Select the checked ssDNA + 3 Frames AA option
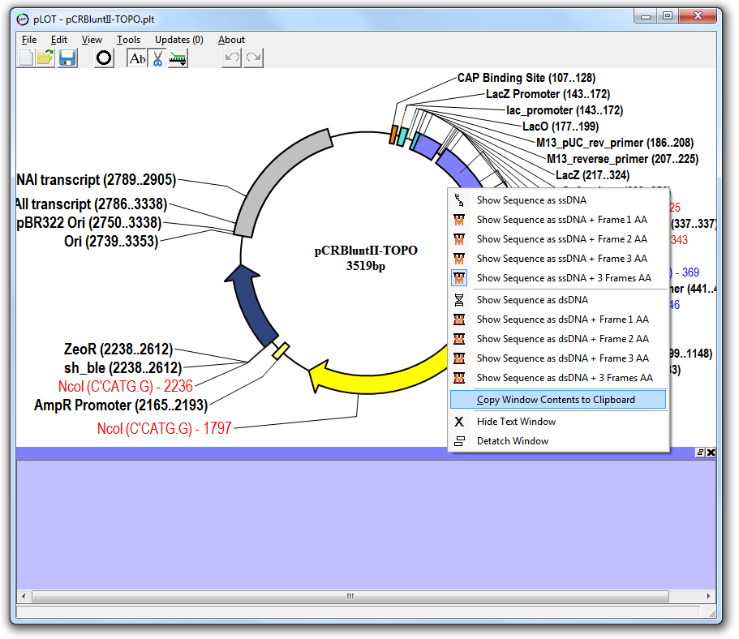739x639 pixels. 563,278
